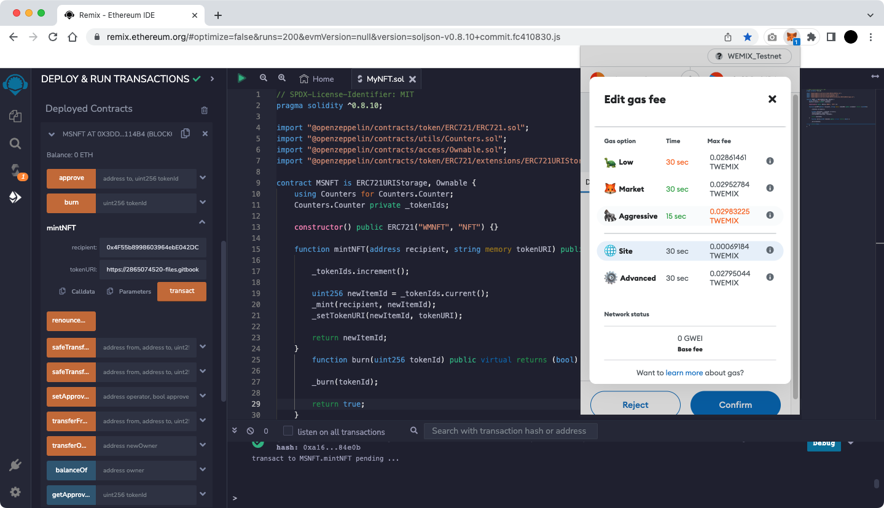The image size is (884, 508).
Task: Click the MetaMask fox extension icon
Action: coord(792,37)
